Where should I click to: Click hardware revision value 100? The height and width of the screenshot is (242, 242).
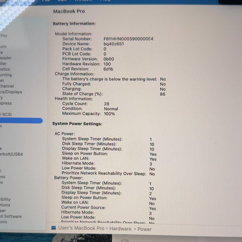point(107,64)
